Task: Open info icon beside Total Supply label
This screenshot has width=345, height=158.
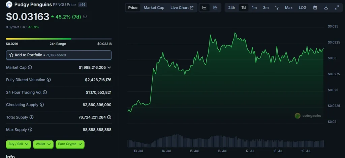Action: point(31,117)
